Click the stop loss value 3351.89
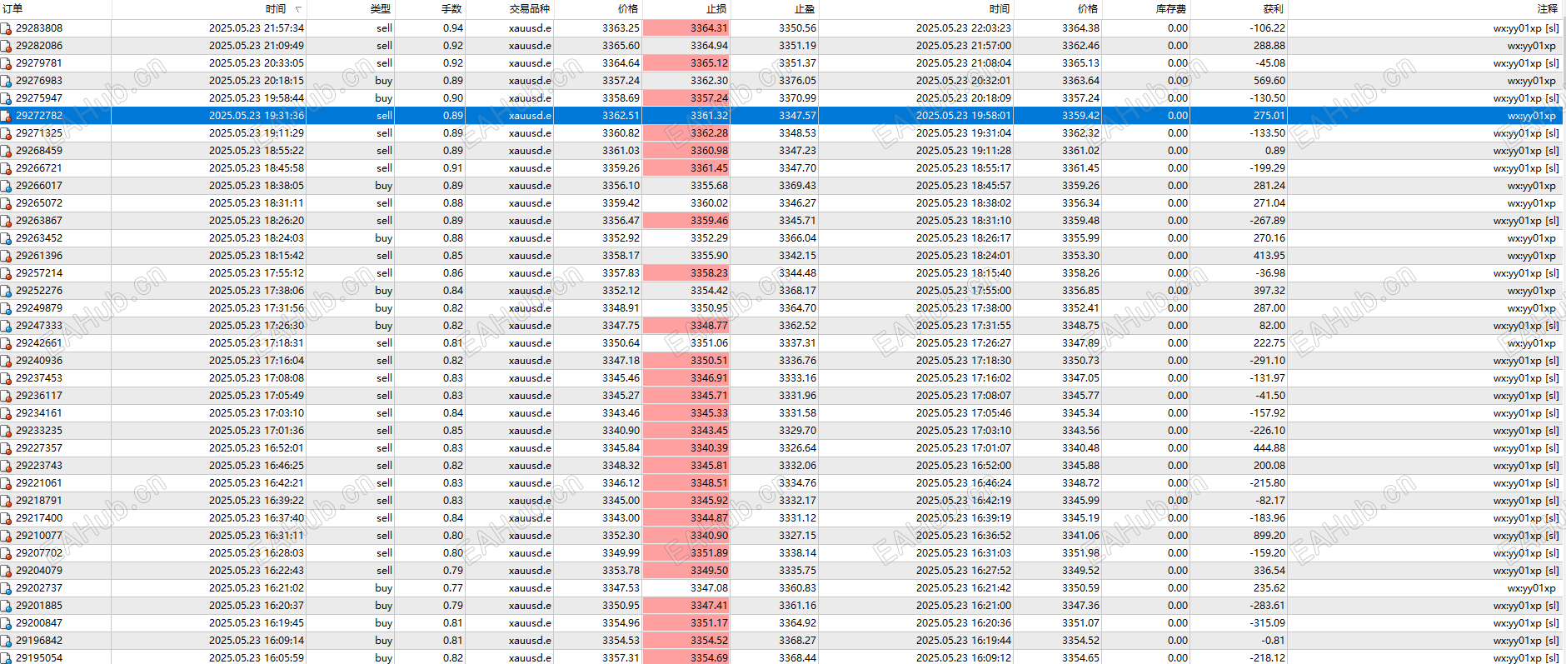This screenshot has height=664, width=1566. click(686, 553)
